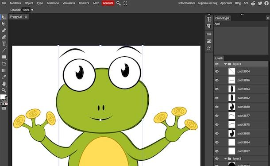Open the Altro menu

pyautogui.click(x=96, y=3)
